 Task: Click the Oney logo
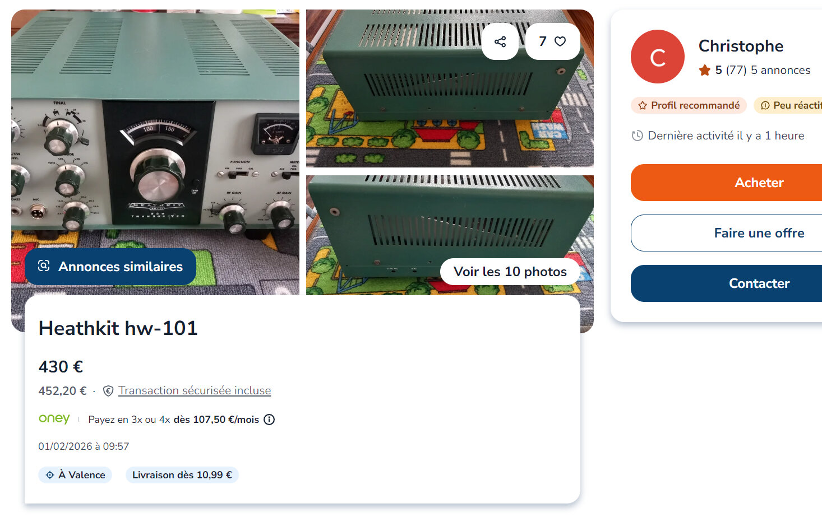(54, 419)
